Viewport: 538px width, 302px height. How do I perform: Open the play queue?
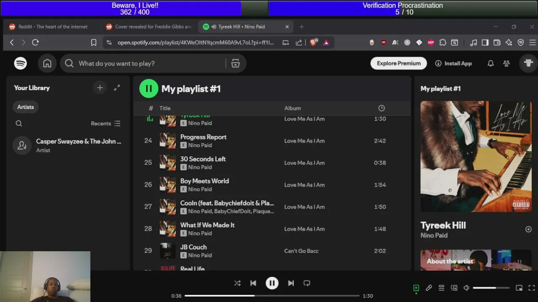pyautogui.click(x=441, y=288)
